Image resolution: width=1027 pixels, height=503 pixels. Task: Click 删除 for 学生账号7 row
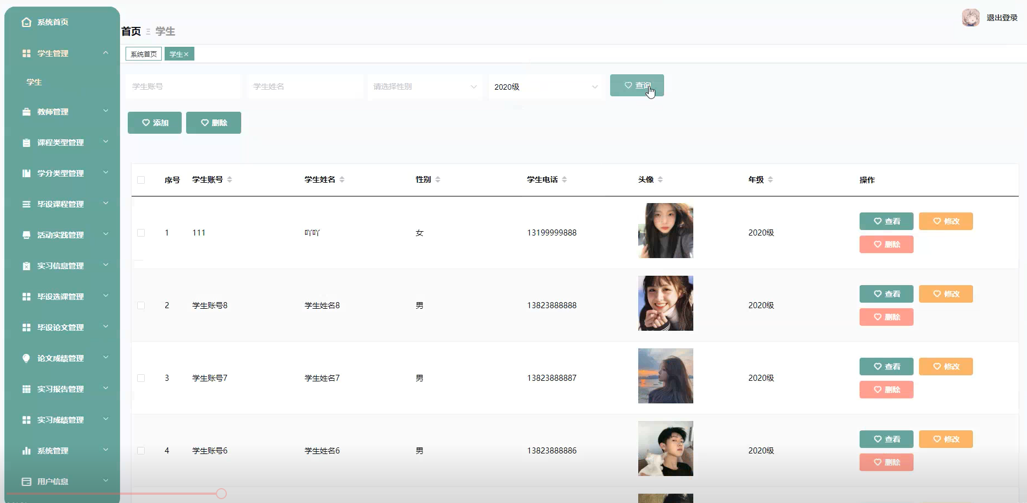click(887, 390)
